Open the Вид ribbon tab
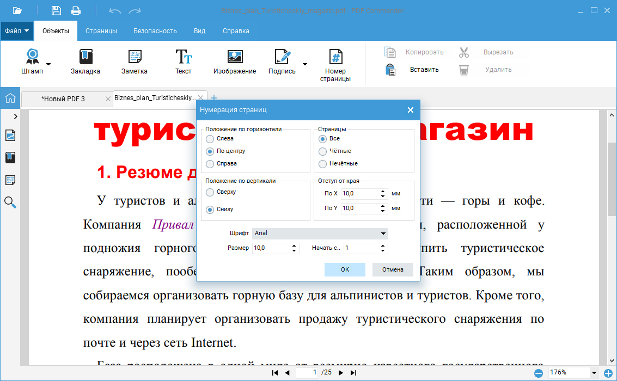 click(x=199, y=30)
